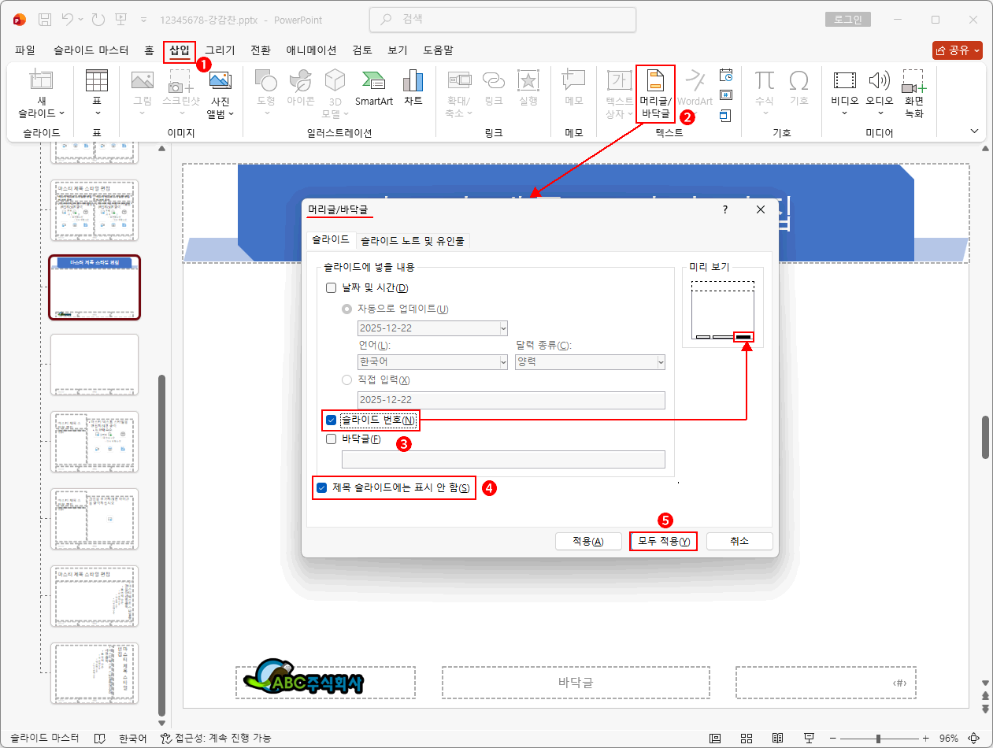Enable the Date and Time (날짜 및 시간) checkbox
Screen dimensions: 993x748
[332, 288]
